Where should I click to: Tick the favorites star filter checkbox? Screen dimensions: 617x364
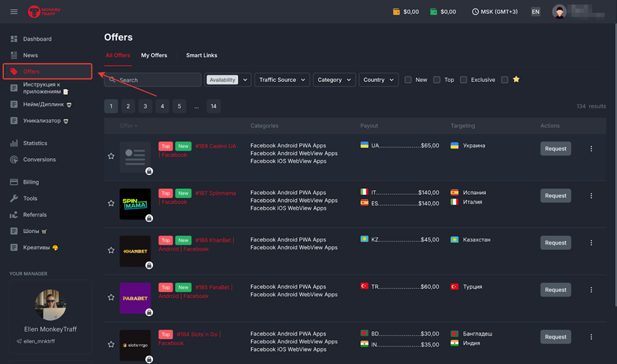tap(504, 80)
